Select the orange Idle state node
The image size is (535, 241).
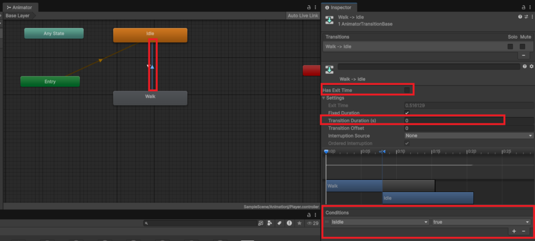(x=150, y=34)
